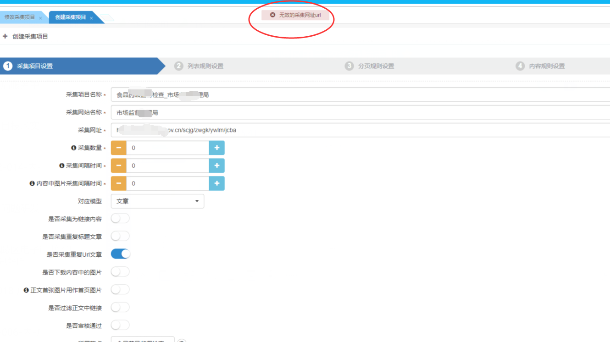The height and width of the screenshot is (342, 610).
Task: Decrease 采集间隔时间 with minus button
Action: click(x=118, y=165)
